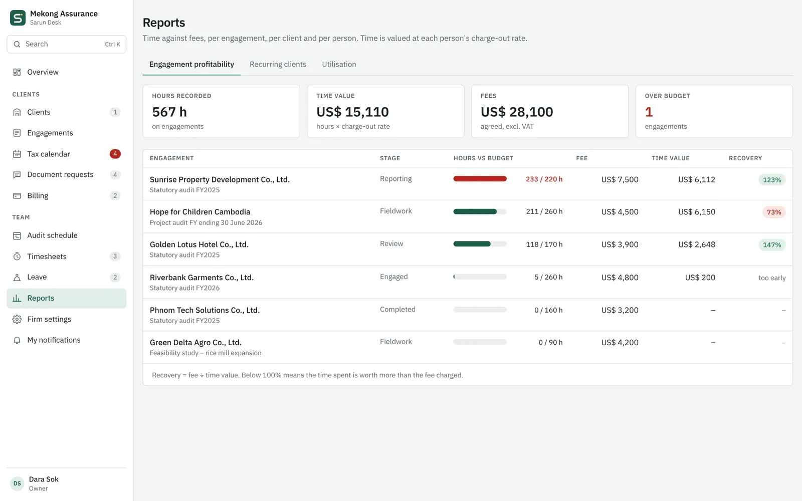Viewport: 802px width, 501px height.
Task: Click the search magnifier icon
Action: 17,44
